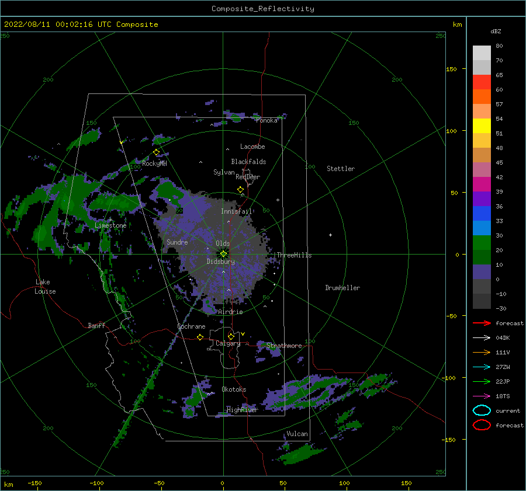Click the Composite_Reflectivity title
Viewport: 526px width, 491px height.
pyautogui.click(x=263, y=9)
